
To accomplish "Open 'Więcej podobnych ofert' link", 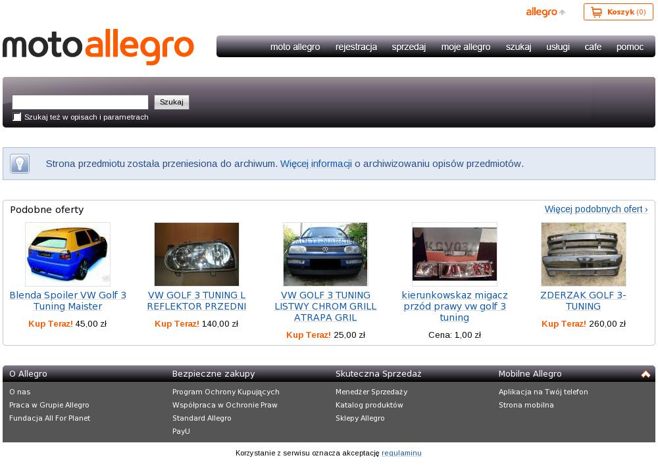I will point(596,209).
